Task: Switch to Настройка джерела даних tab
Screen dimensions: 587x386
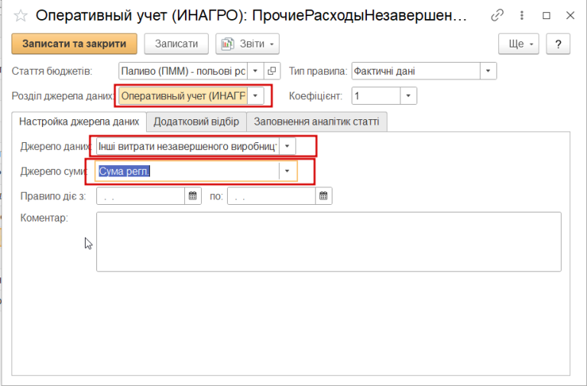Action: (x=79, y=122)
